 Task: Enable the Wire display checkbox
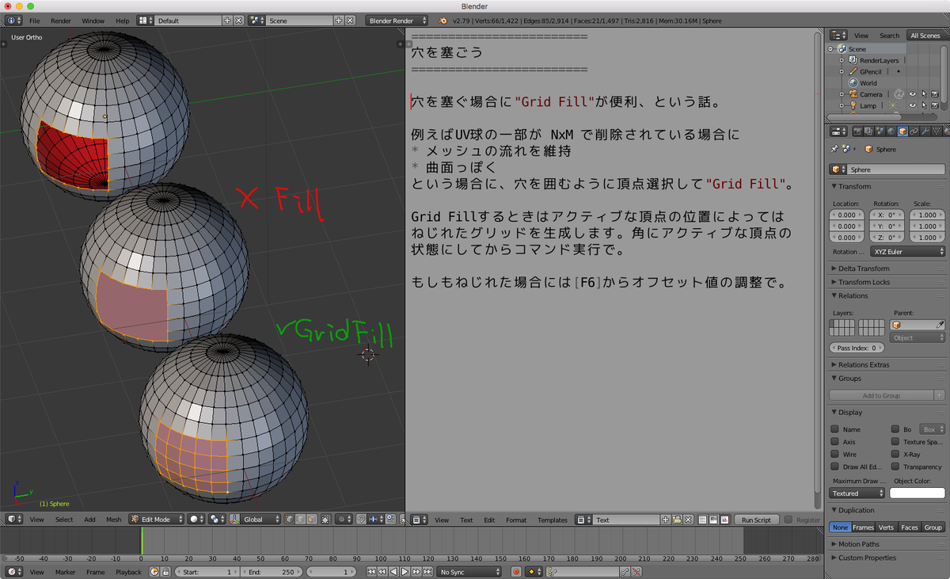pos(834,454)
